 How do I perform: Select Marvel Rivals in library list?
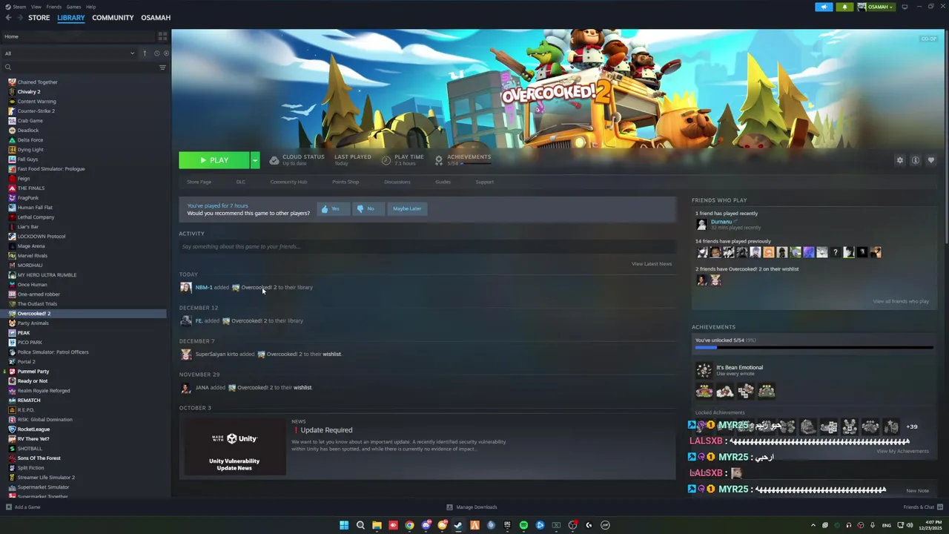[x=33, y=256]
